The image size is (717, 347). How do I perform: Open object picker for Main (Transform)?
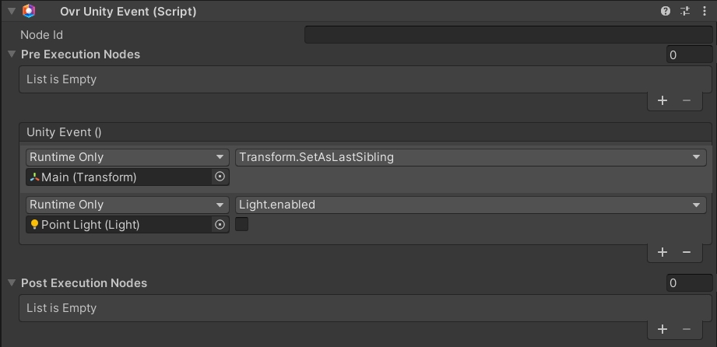(x=220, y=177)
